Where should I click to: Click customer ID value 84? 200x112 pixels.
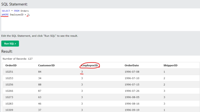pyautogui.click(x=40, y=72)
